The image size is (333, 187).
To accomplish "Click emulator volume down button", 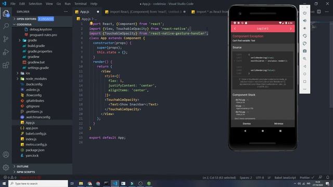I will point(304,28).
